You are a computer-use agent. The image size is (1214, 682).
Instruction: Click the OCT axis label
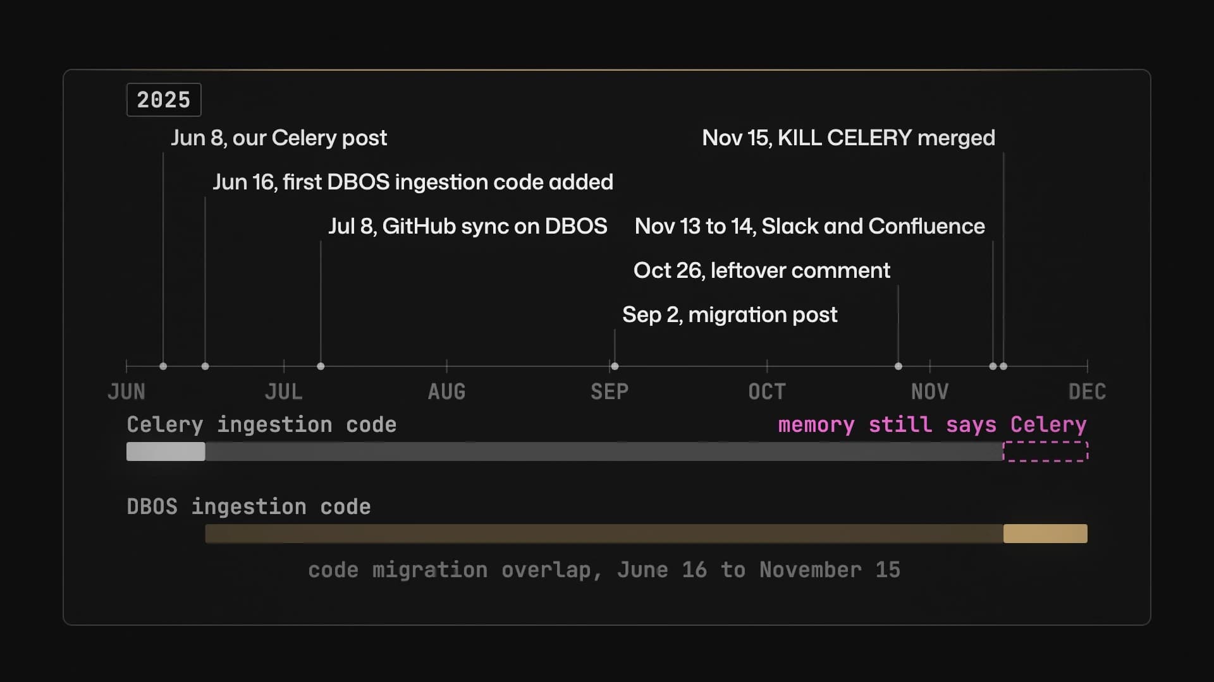(767, 392)
